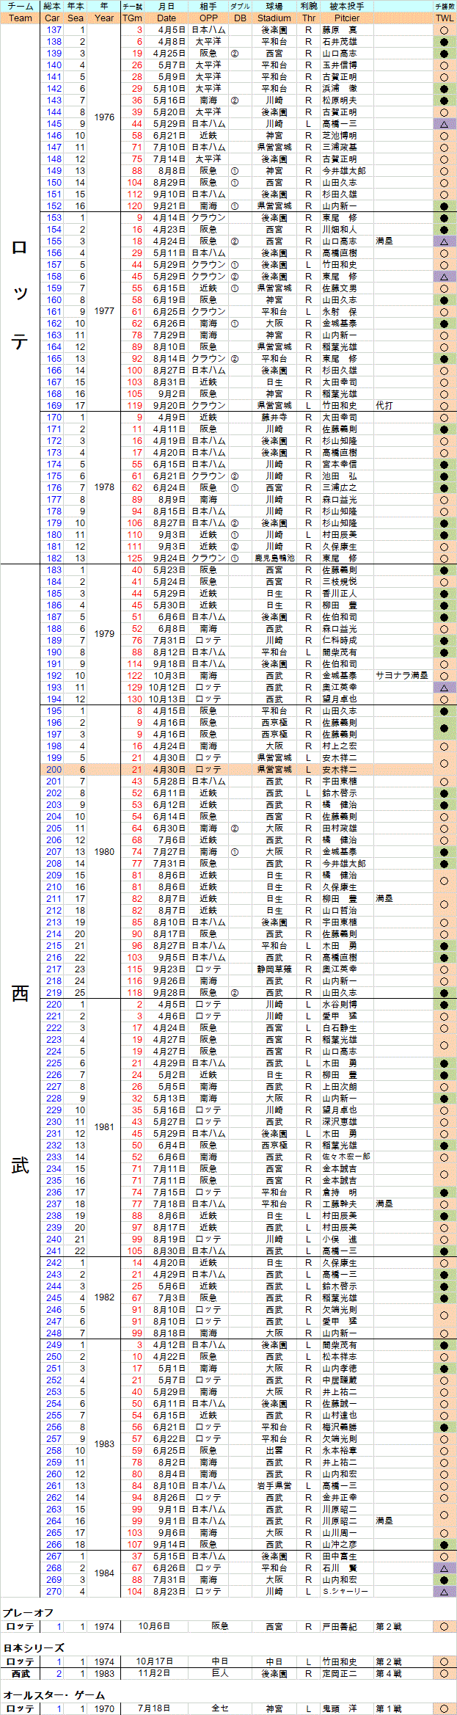Click the 第4戦 game note
Image resolution: width=457 pixels, height=1715 pixels.
coord(389,1674)
